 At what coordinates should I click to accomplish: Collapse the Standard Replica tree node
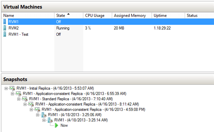click(x=19, y=99)
